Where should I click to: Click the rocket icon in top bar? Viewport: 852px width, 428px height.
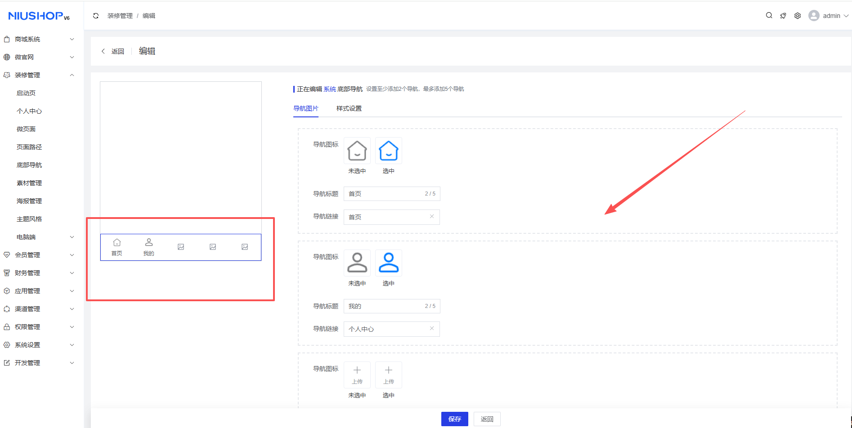[x=783, y=16]
